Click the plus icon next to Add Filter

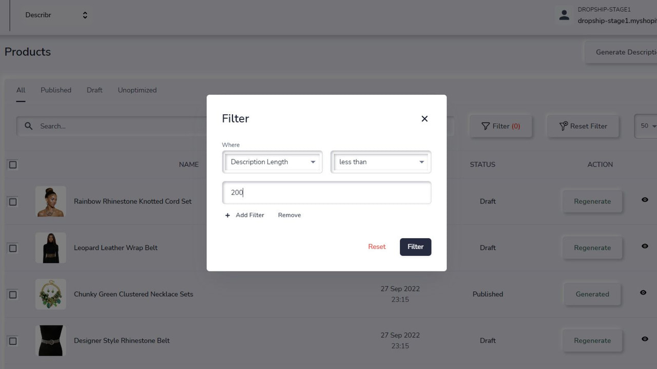(227, 215)
